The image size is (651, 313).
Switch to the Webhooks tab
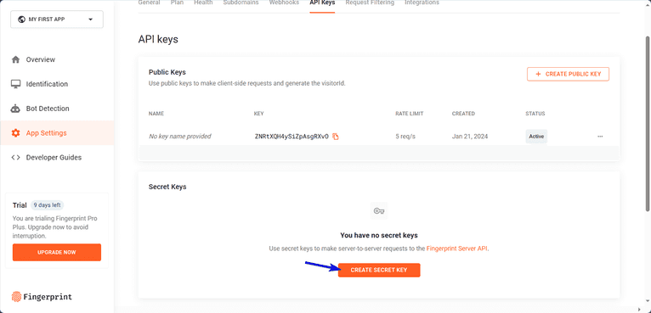click(284, 3)
